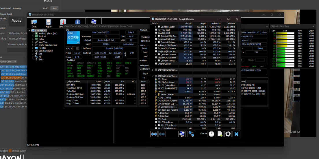Open the CPU #0 selector dropdown

tap(77, 49)
